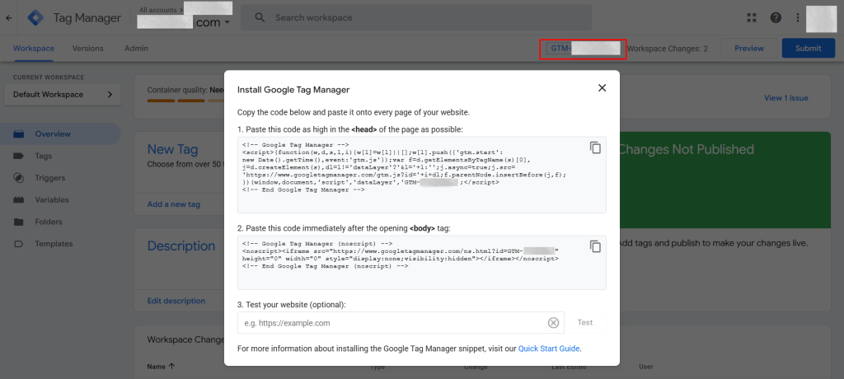Open the account container dropdown arrow
Image resolution: width=844 pixels, height=379 pixels.
[227, 22]
